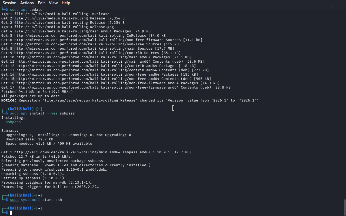Viewport: 346px width, 216px height.
Task: Click the "sudo apt update" command text
Action: [26, 10]
